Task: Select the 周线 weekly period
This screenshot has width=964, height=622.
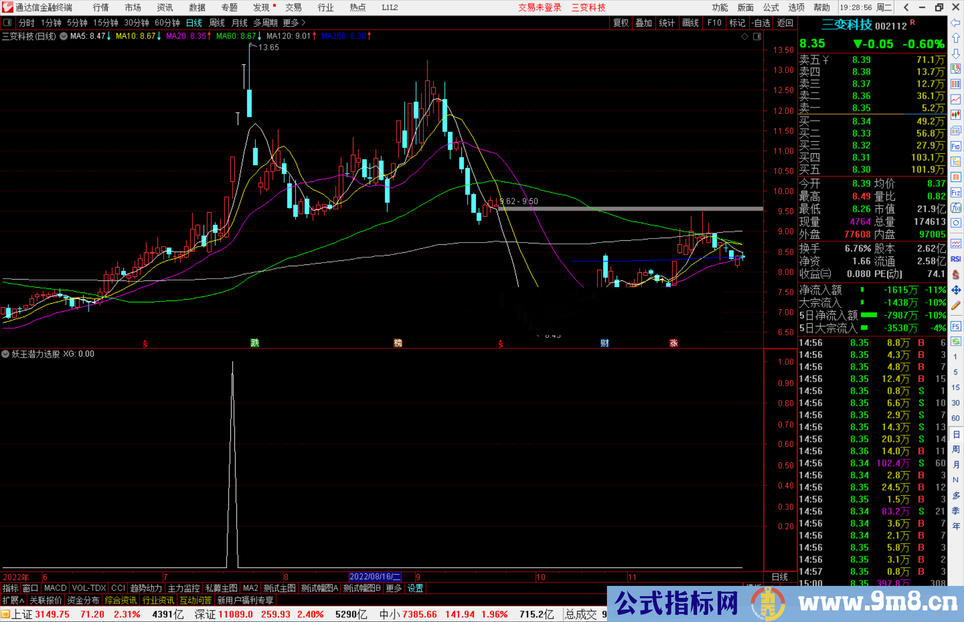Action: (217, 23)
